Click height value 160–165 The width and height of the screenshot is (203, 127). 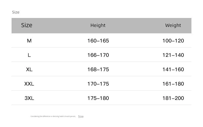click(x=98, y=41)
